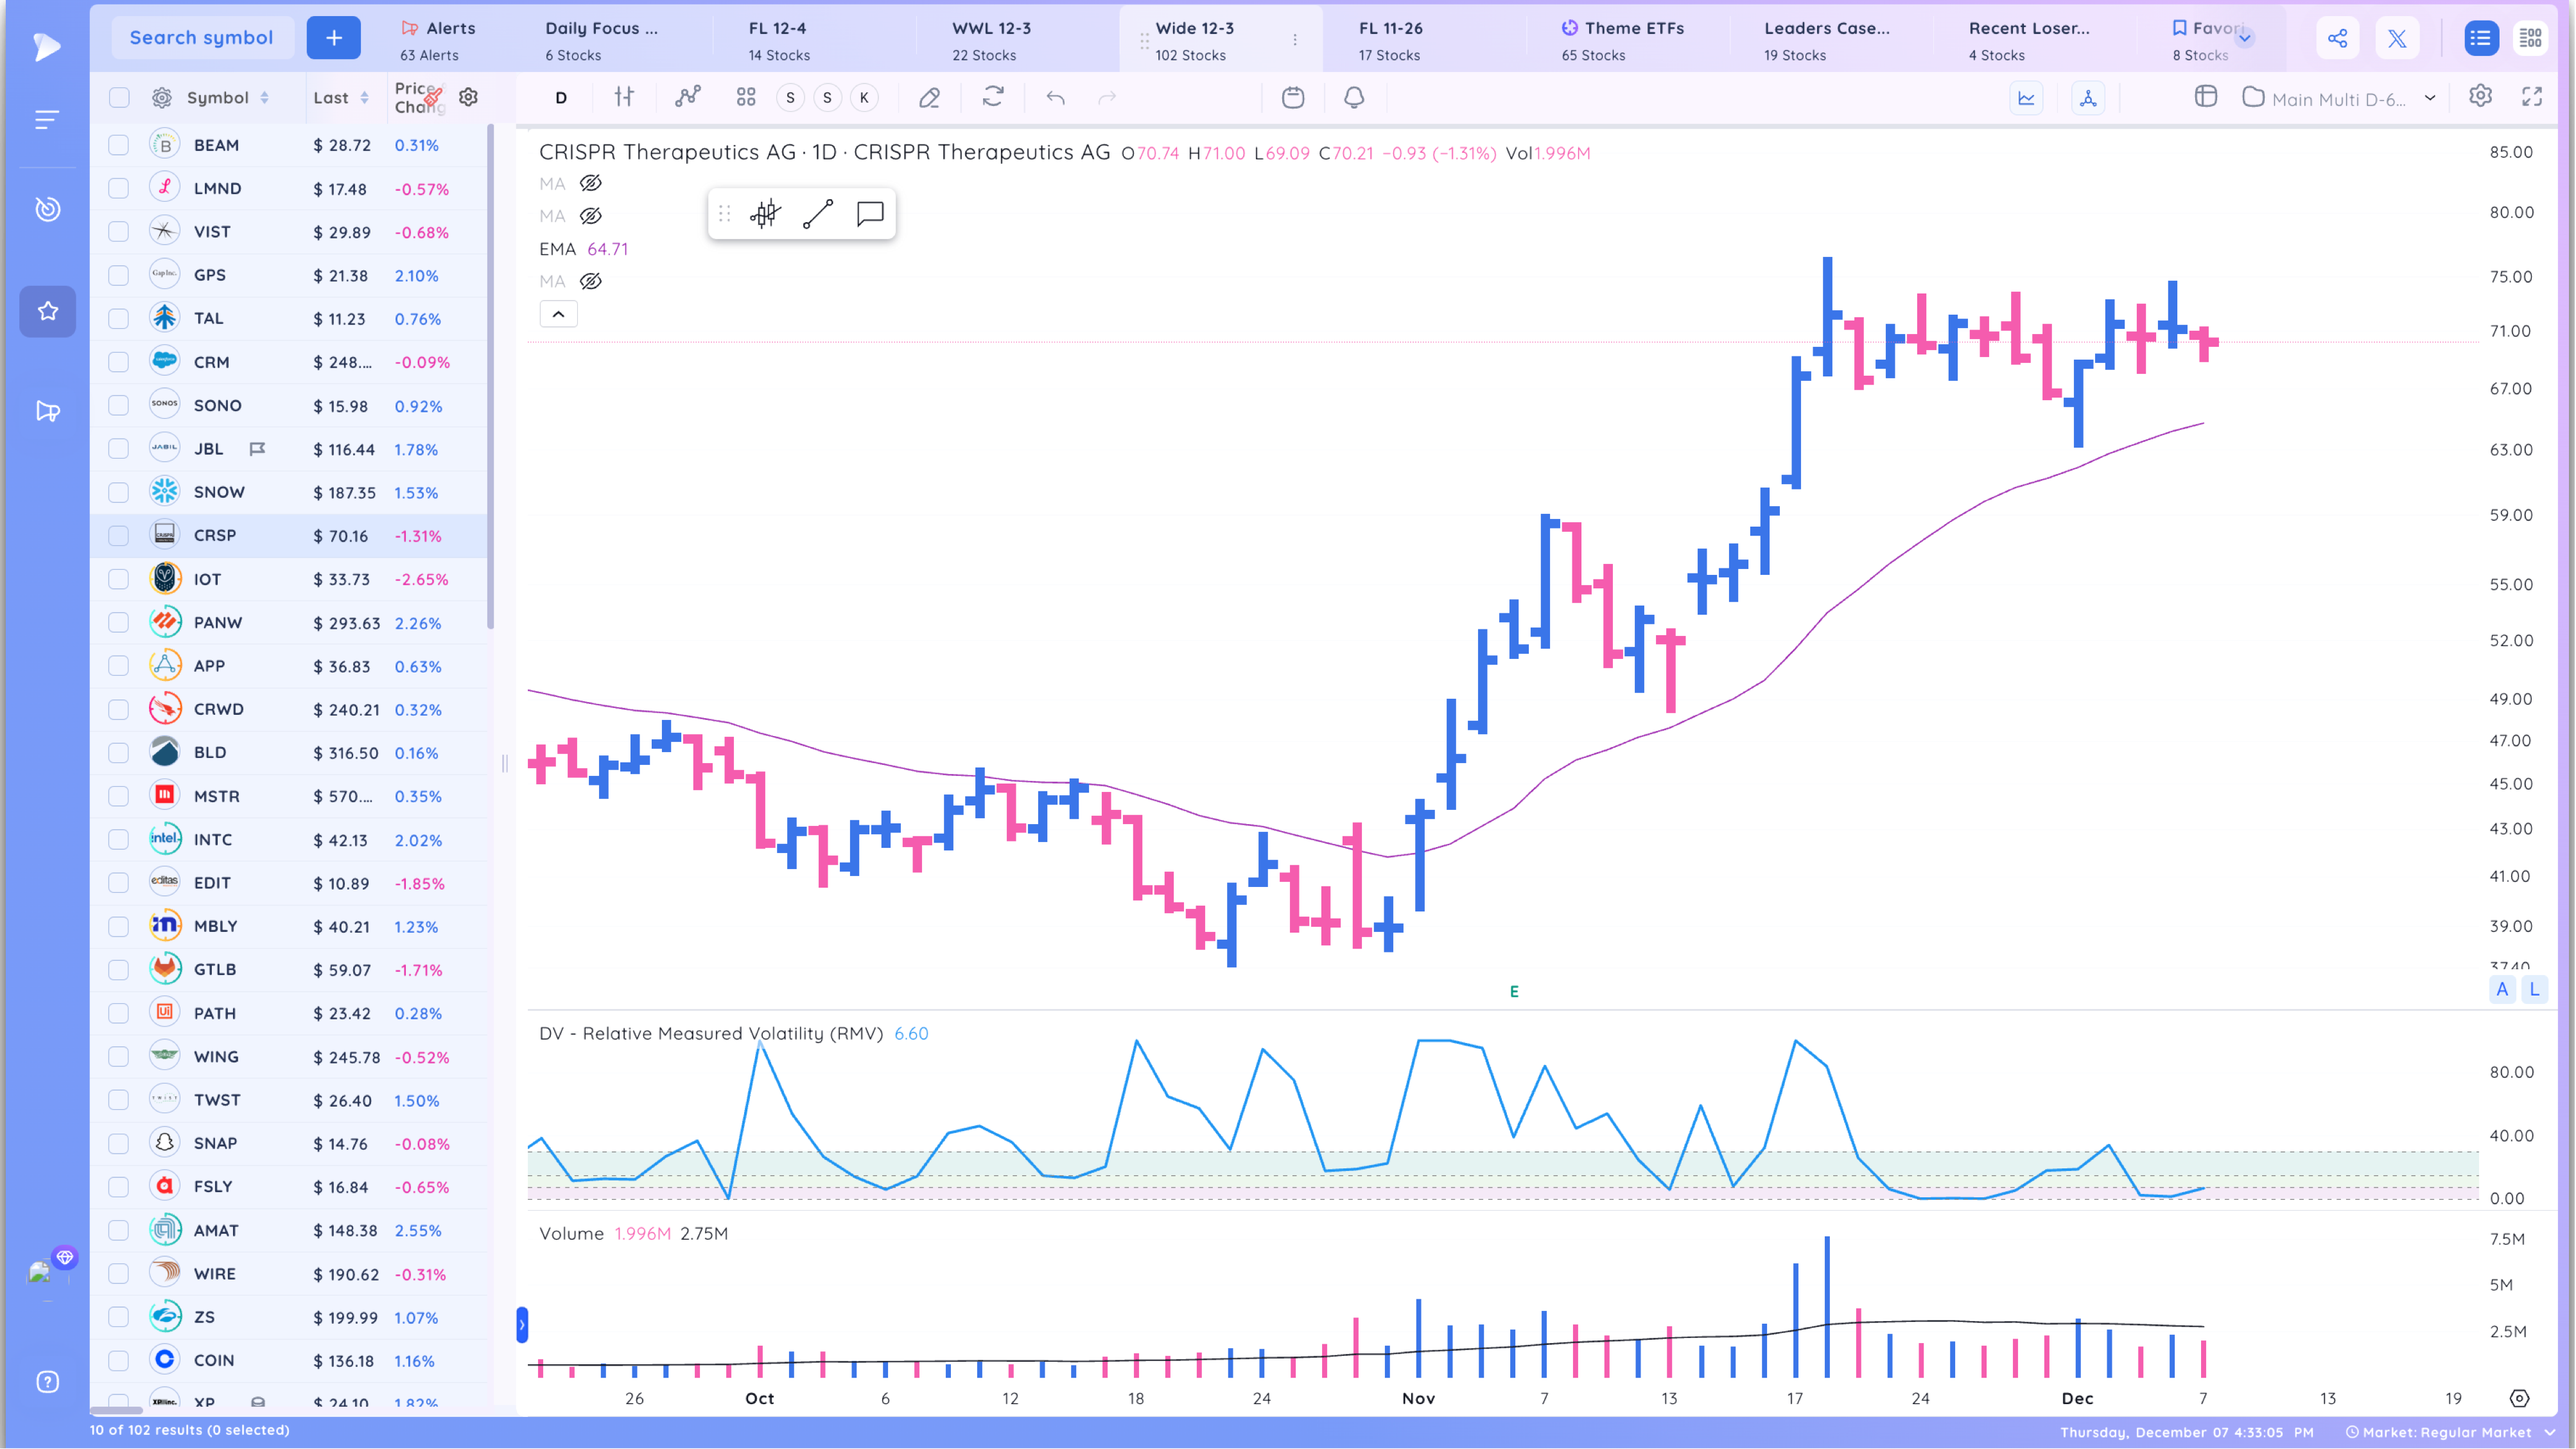Switch to multi-chart grid layout icon
The height and width of the screenshot is (1449, 2576).
coord(2530,38)
